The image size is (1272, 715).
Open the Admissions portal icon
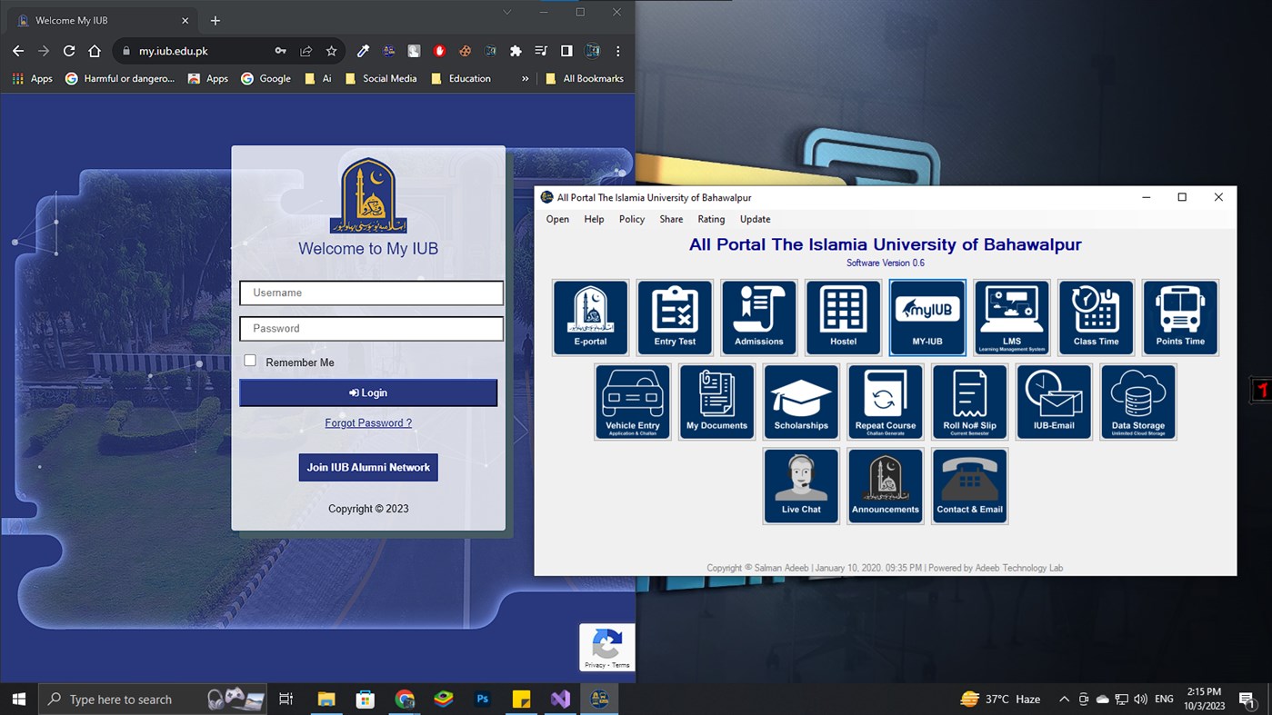point(758,316)
